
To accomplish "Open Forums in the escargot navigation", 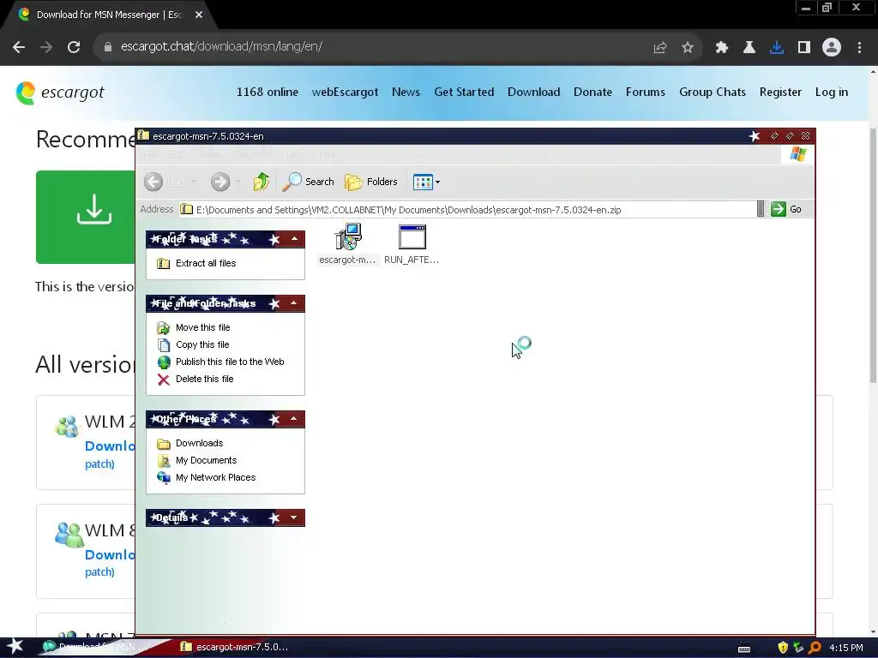I will pos(646,93).
